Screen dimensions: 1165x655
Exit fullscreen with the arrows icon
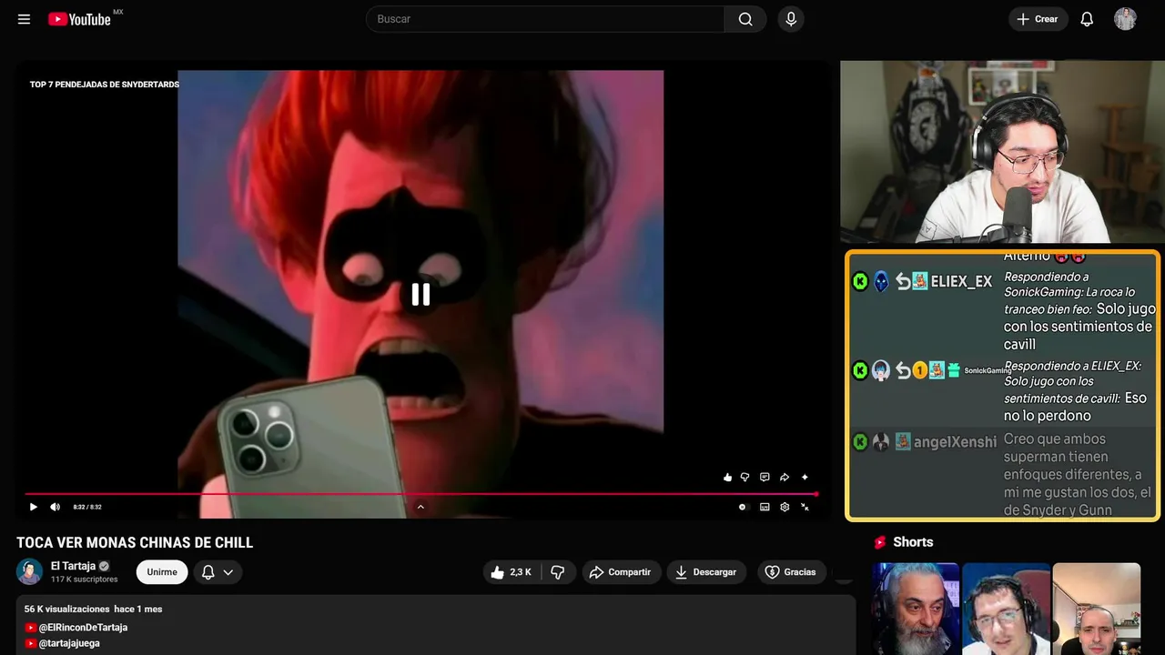coord(805,507)
